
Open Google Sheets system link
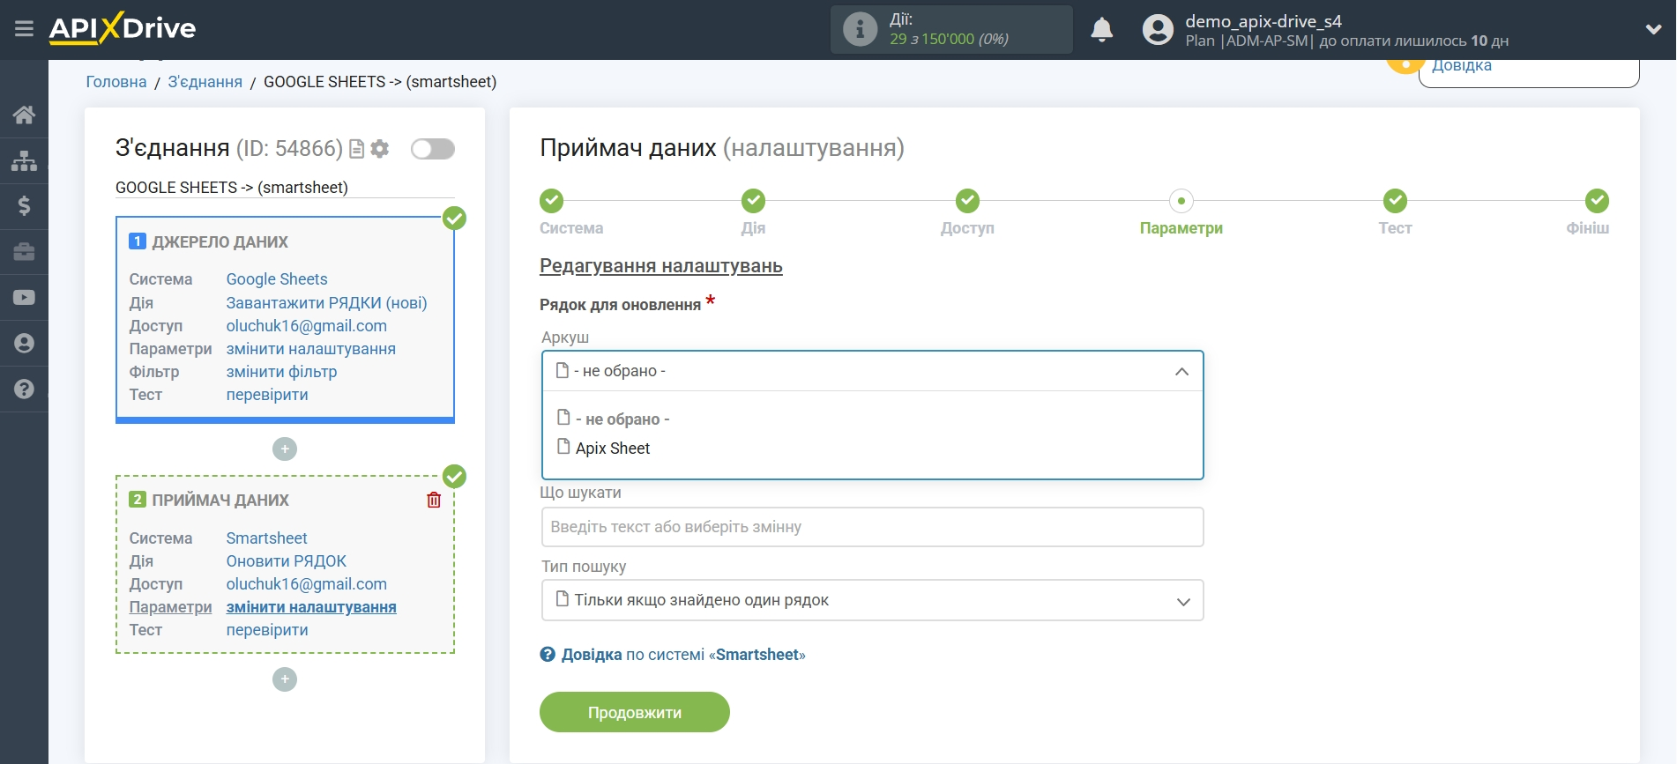277,279
